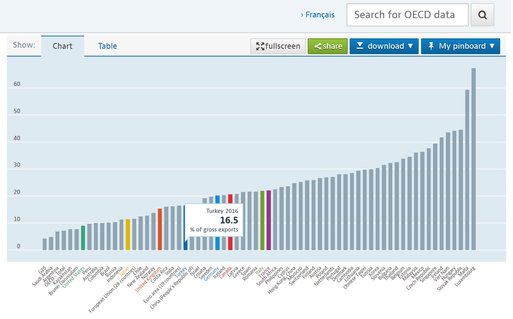Image resolution: width=513 pixels, height=319 pixels.
Task: Switch to the Table tab
Action: [107, 46]
